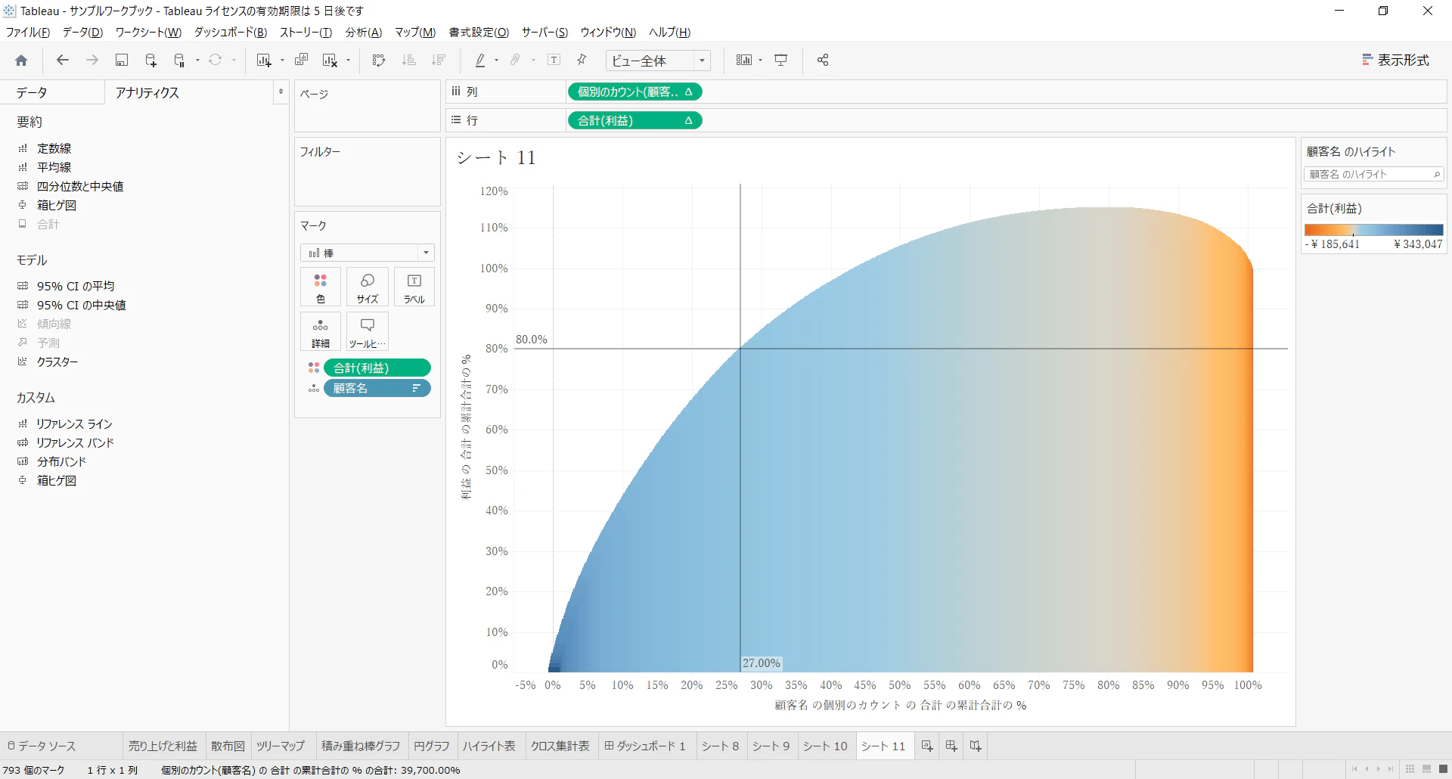Image resolution: width=1452 pixels, height=779 pixels.
Task: Open the 分析 menu
Action: pyautogui.click(x=364, y=33)
